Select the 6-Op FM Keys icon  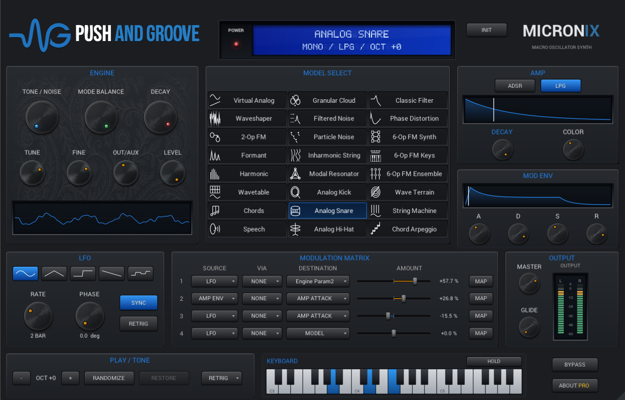376,155
